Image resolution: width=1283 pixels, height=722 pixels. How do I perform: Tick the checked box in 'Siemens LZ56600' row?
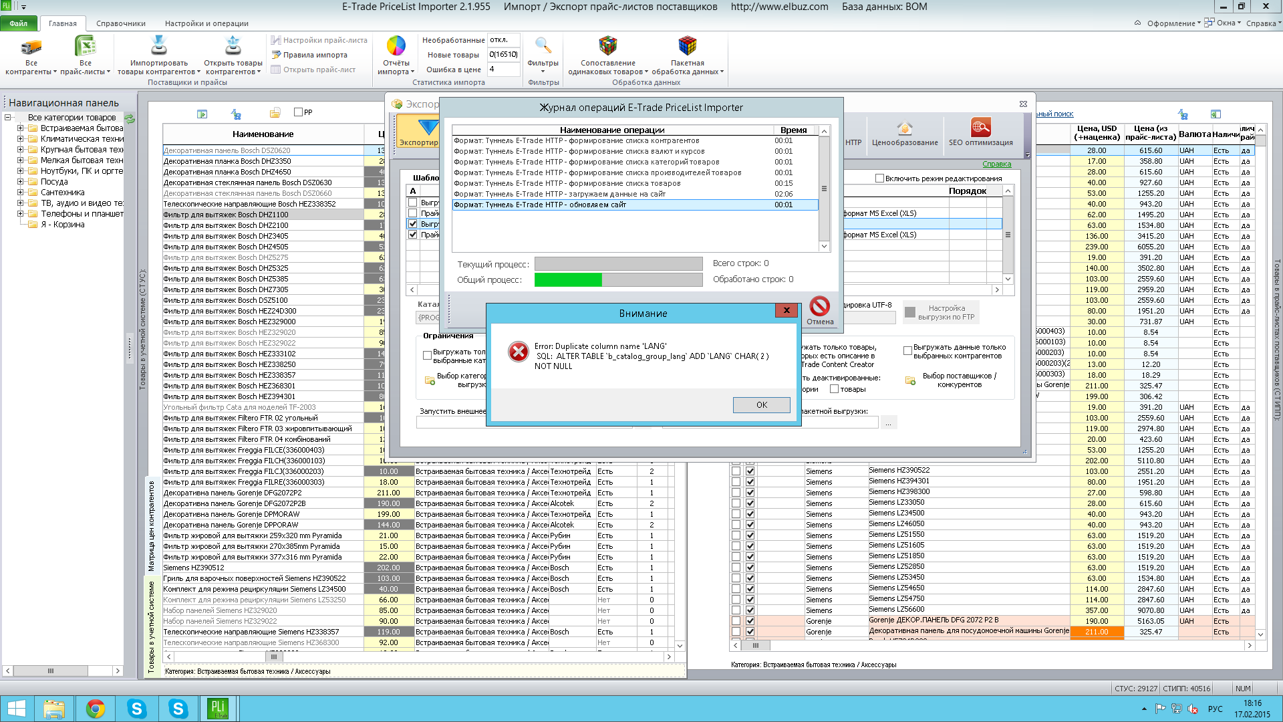click(750, 610)
